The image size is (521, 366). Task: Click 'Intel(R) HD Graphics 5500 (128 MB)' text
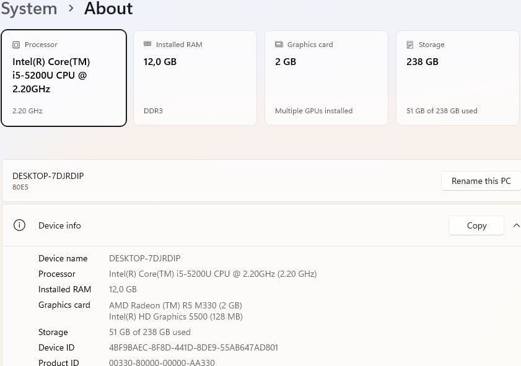[176, 316]
